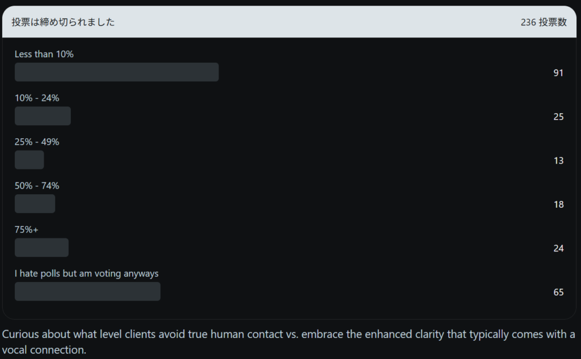Click the "236 投票数" total votes count

click(544, 23)
